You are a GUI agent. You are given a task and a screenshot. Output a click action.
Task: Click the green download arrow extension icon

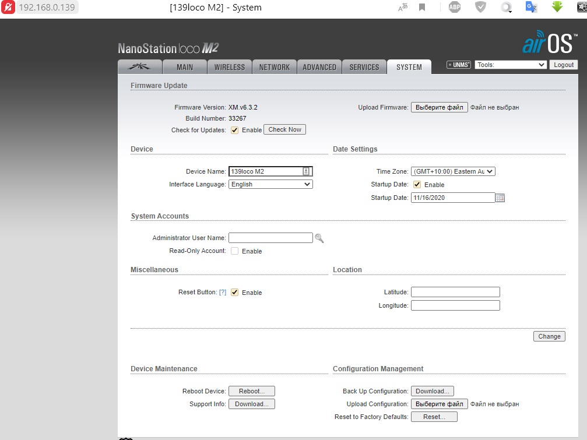click(557, 6)
